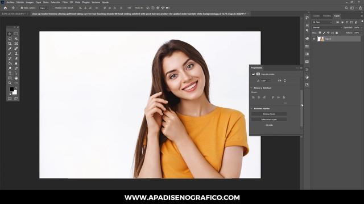Viewport: 364px width, 204px height.
Task: Collapse the Alinear y distribuir section
Action: click(x=251, y=88)
